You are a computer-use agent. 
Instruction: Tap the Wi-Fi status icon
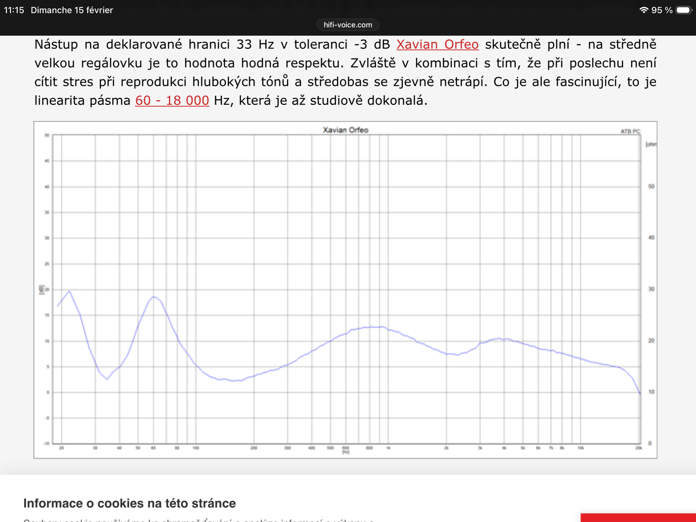pyautogui.click(x=643, y=10)
